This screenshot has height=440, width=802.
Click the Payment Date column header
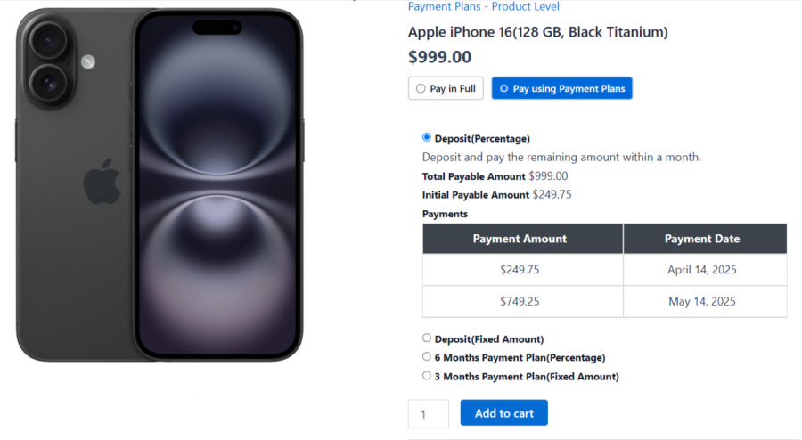tap(702, 239)
